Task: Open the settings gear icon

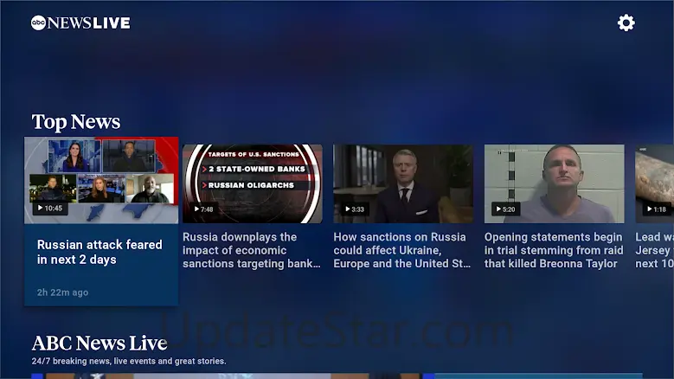Action: pyautogui.click(x=626, y=22)
